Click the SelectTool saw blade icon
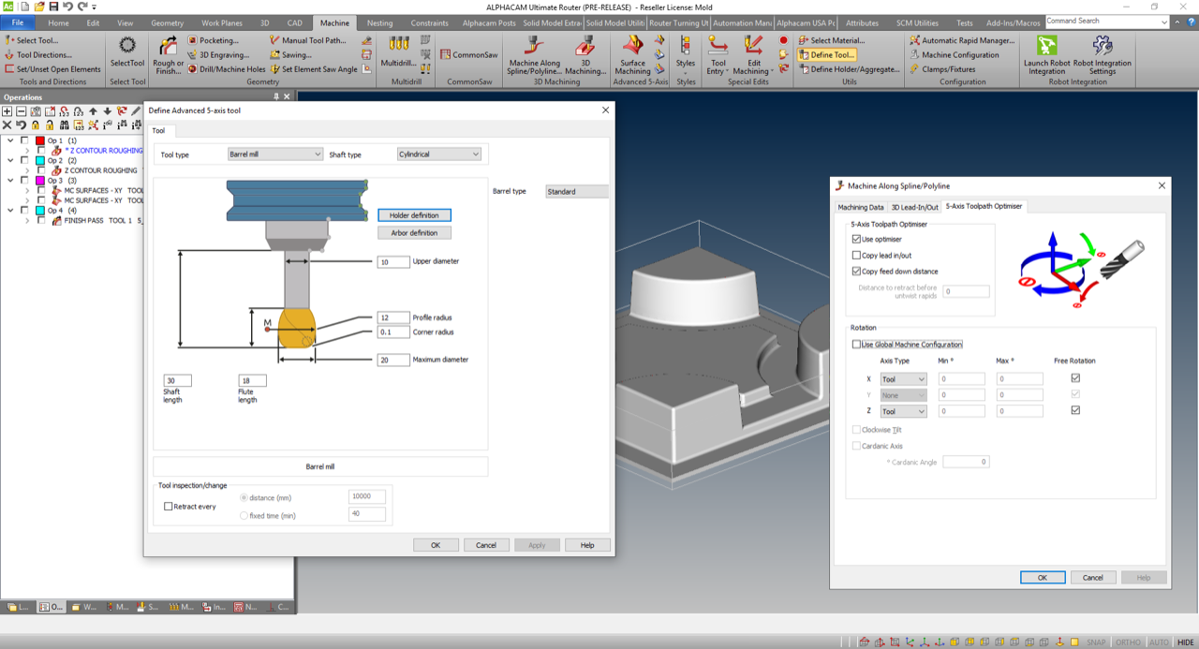 [x=127, y=47]
